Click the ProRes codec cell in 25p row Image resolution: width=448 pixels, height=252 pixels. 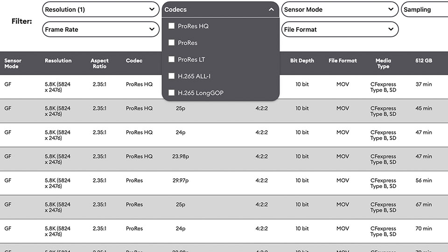[134, 204]
